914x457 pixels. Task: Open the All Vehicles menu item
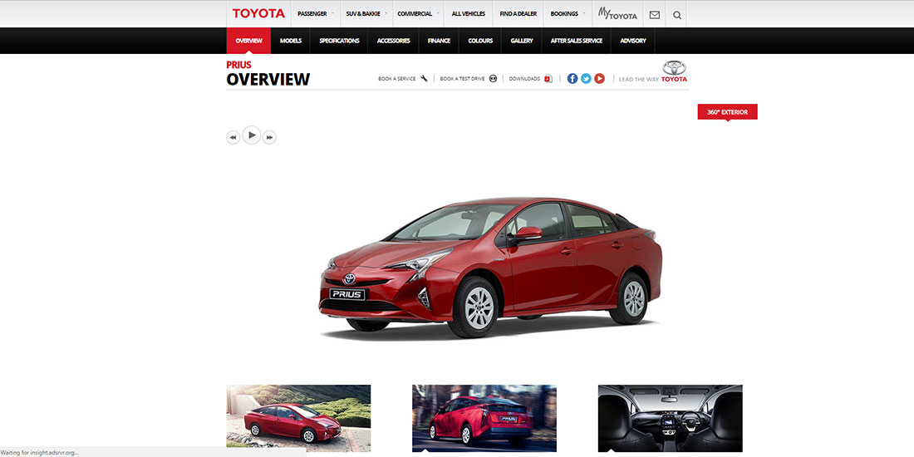[468, 14]
